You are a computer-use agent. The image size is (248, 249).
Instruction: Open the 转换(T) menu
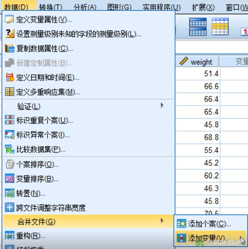point(51,7)
